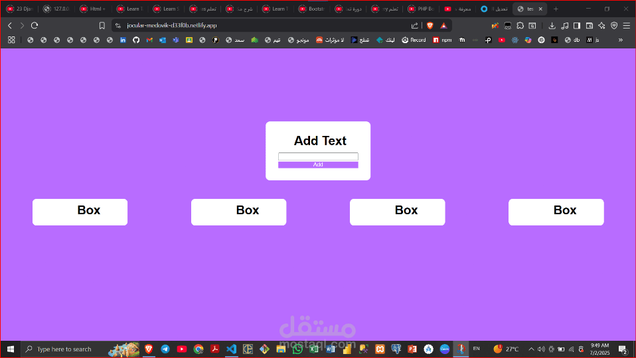Switch the EN input language indicator
Screen dimensions: 636x358
tap(476, 349)
